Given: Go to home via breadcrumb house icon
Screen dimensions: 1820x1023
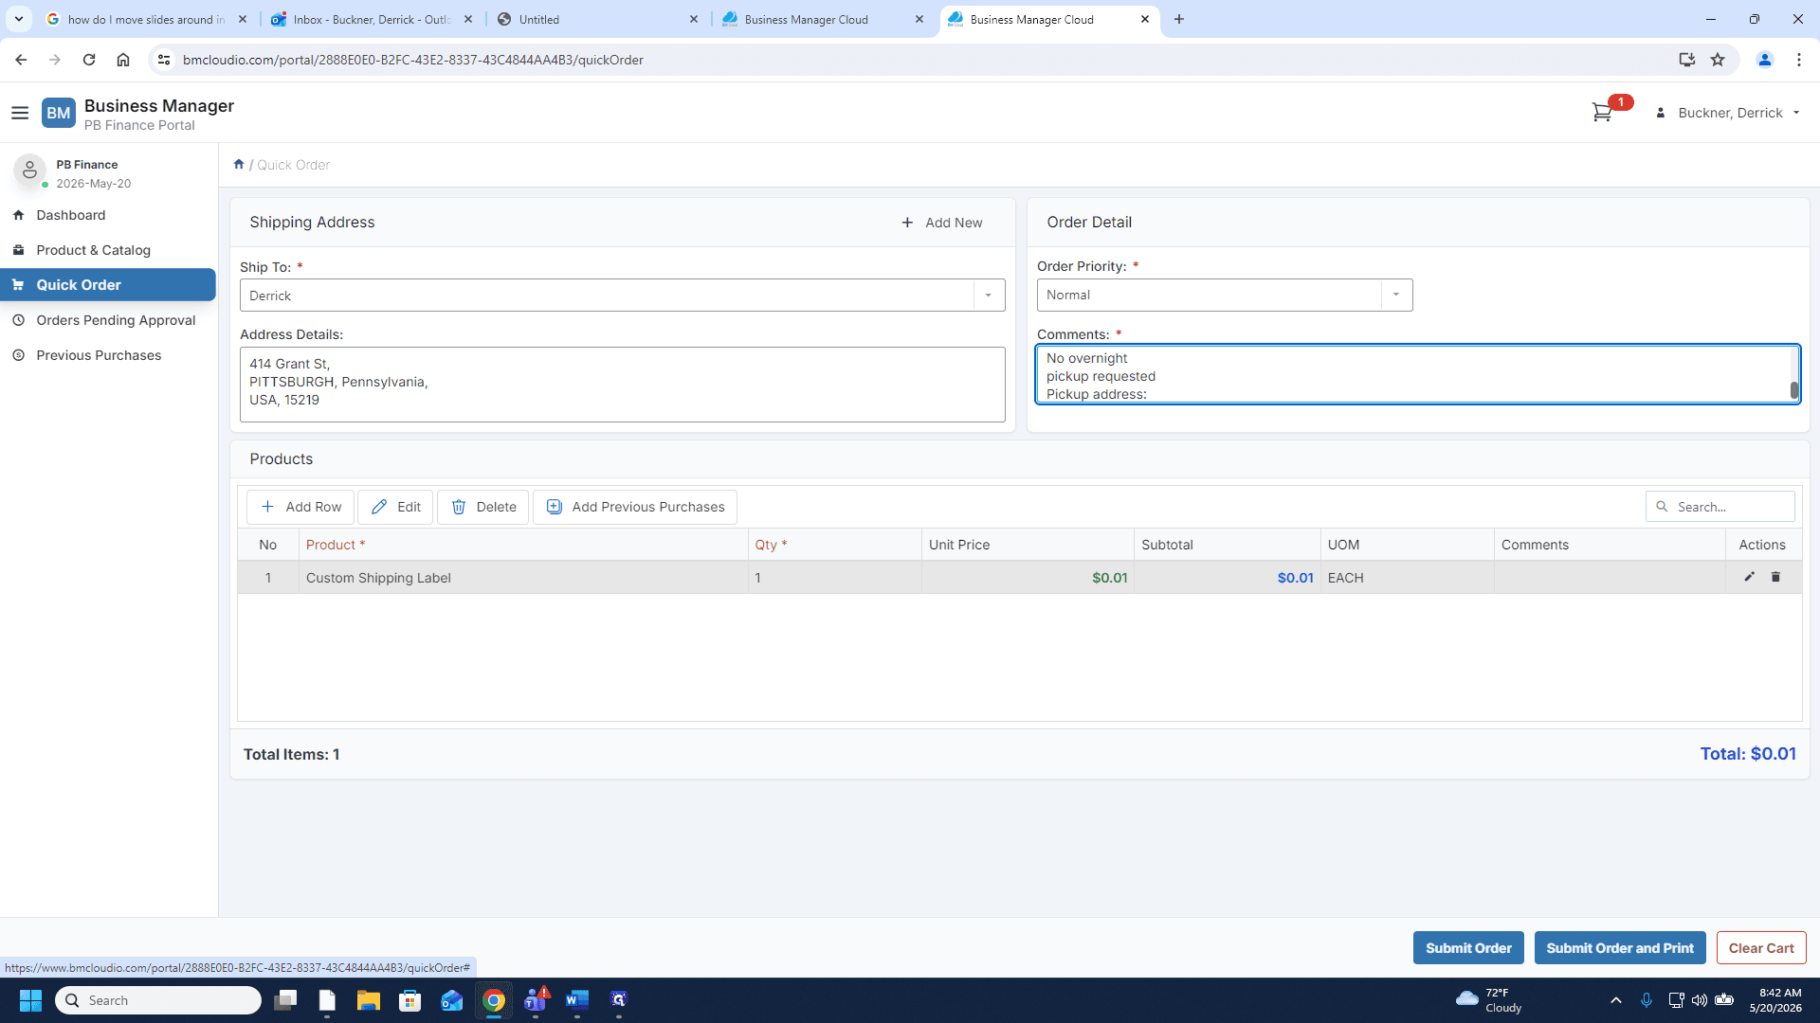Looking at the screenshot, I should click(x=239, y=164).
